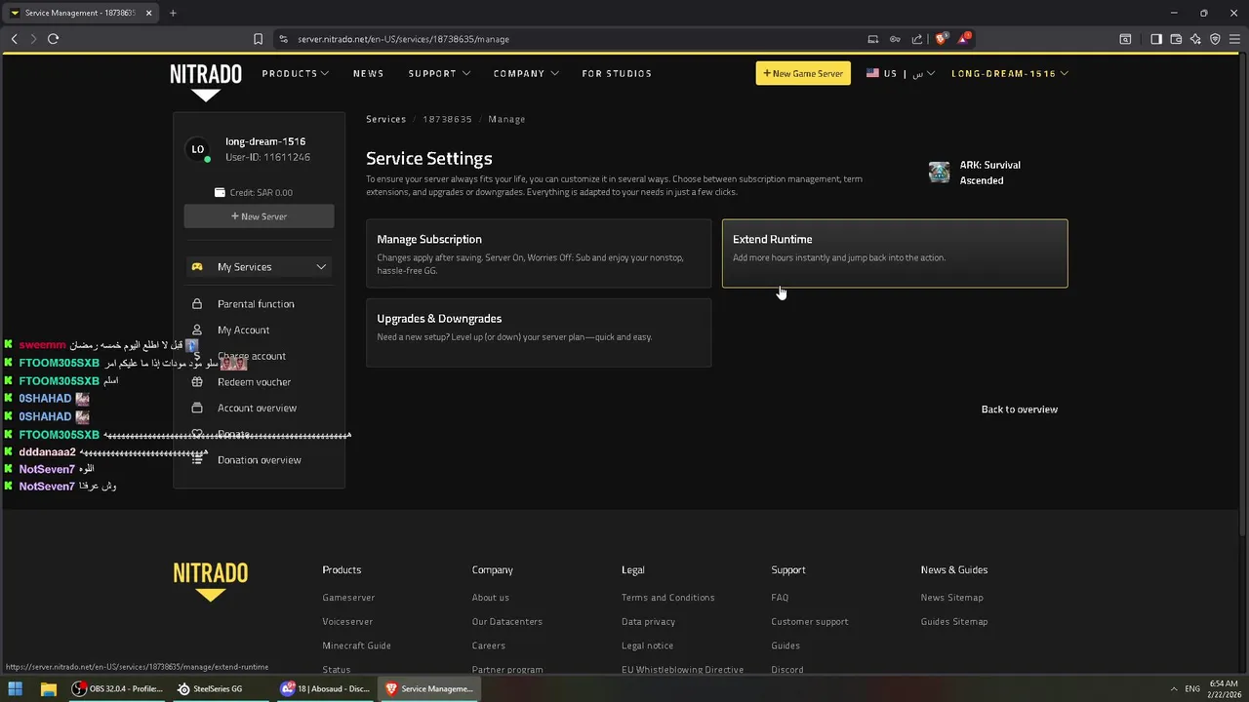Click the Services breadcrumb link
The width and height of the screenshot is (1249, 702).
[x=385, y=119]
